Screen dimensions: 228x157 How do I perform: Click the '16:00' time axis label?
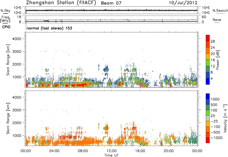pos(140,151)
